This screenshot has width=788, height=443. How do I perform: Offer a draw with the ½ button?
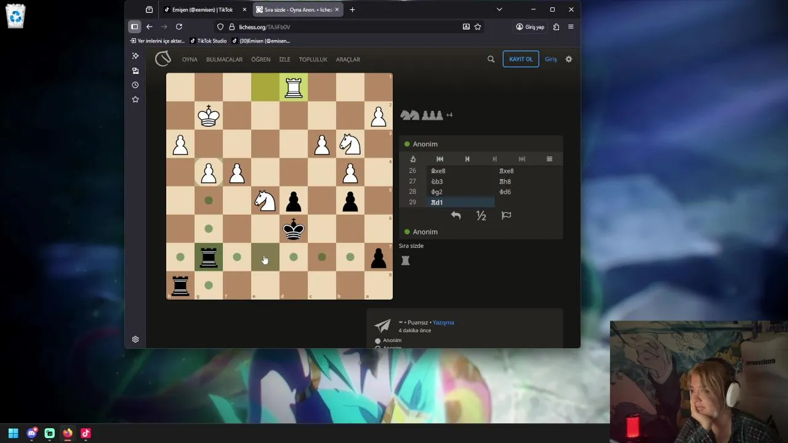(481, 215)
